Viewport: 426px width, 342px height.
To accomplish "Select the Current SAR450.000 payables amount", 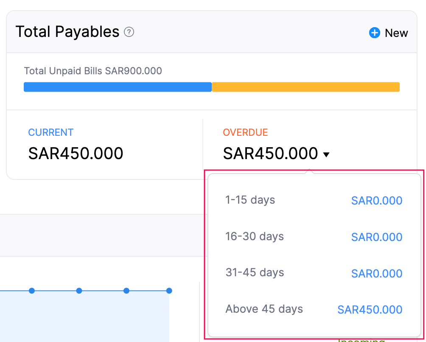I will [76, 153].
